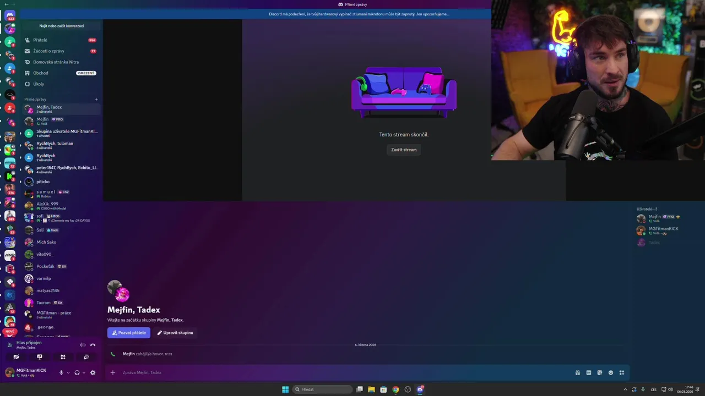Open Windows Start menu

coord(285,389)
